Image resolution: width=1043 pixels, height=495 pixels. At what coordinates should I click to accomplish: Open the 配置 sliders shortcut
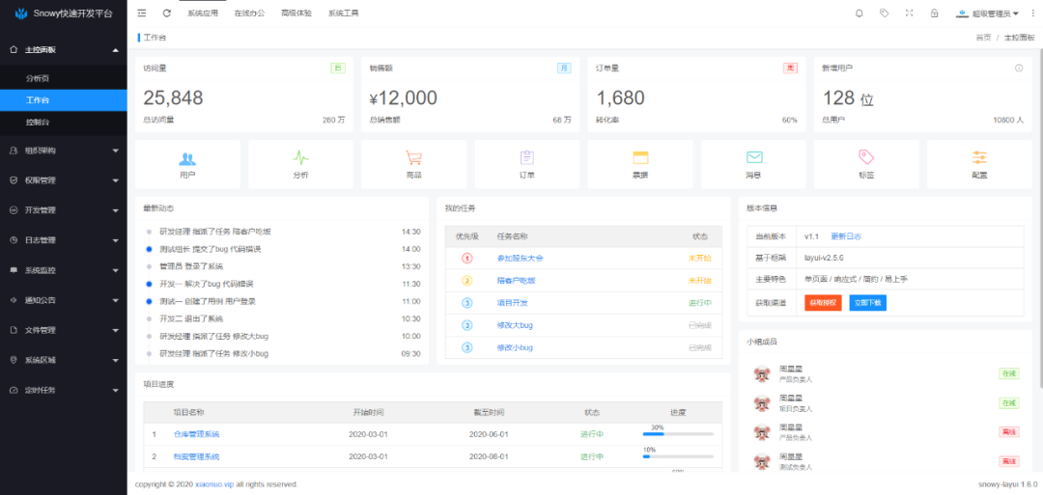click(x=979, y=163)
